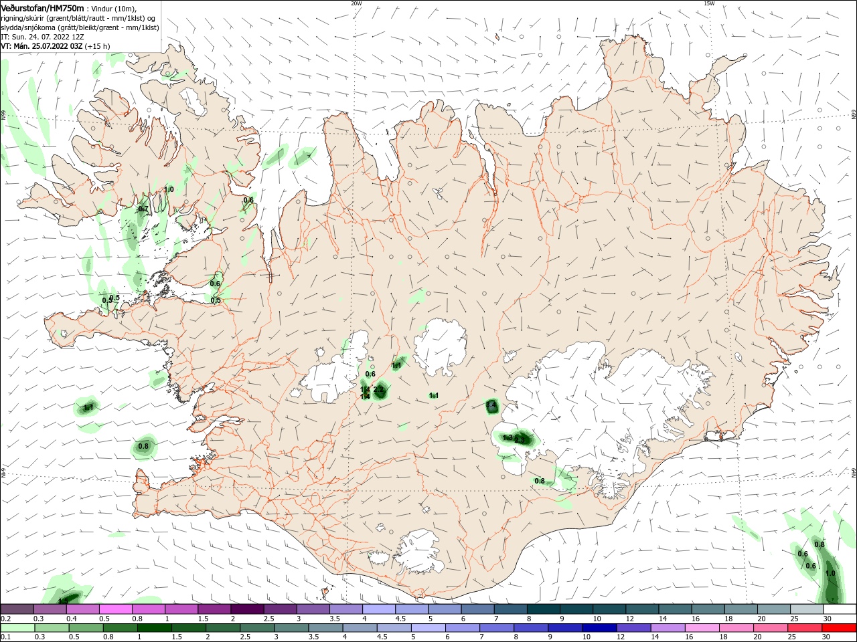This screenshot has width=857, height=642.
Task: Pick the bottom-row legend swatch between 12 and 14
Action: coord(633,628)
